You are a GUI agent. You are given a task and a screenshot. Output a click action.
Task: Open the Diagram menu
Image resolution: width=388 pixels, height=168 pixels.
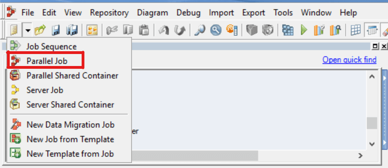[x=152, y=12]
